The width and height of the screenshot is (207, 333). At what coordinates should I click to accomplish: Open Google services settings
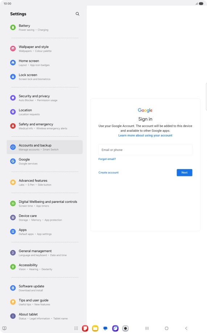[x=45, y=161]
